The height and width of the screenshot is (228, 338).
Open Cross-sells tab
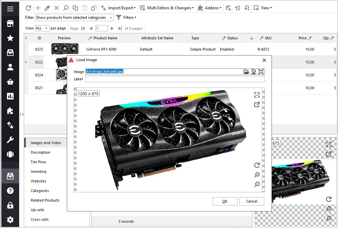(39, 219)
